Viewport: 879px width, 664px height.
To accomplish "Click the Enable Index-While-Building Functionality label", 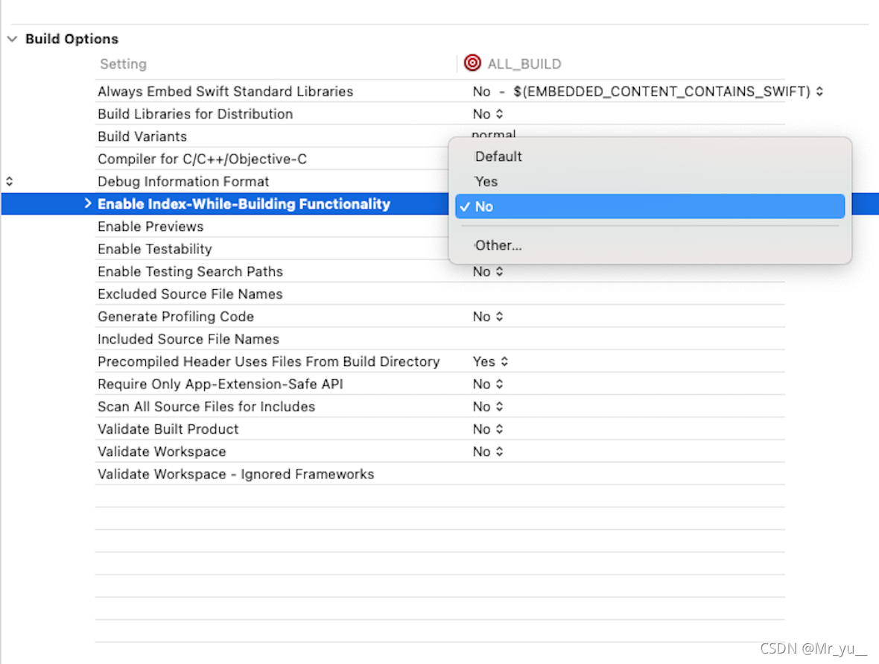I will tap(244, 203).
